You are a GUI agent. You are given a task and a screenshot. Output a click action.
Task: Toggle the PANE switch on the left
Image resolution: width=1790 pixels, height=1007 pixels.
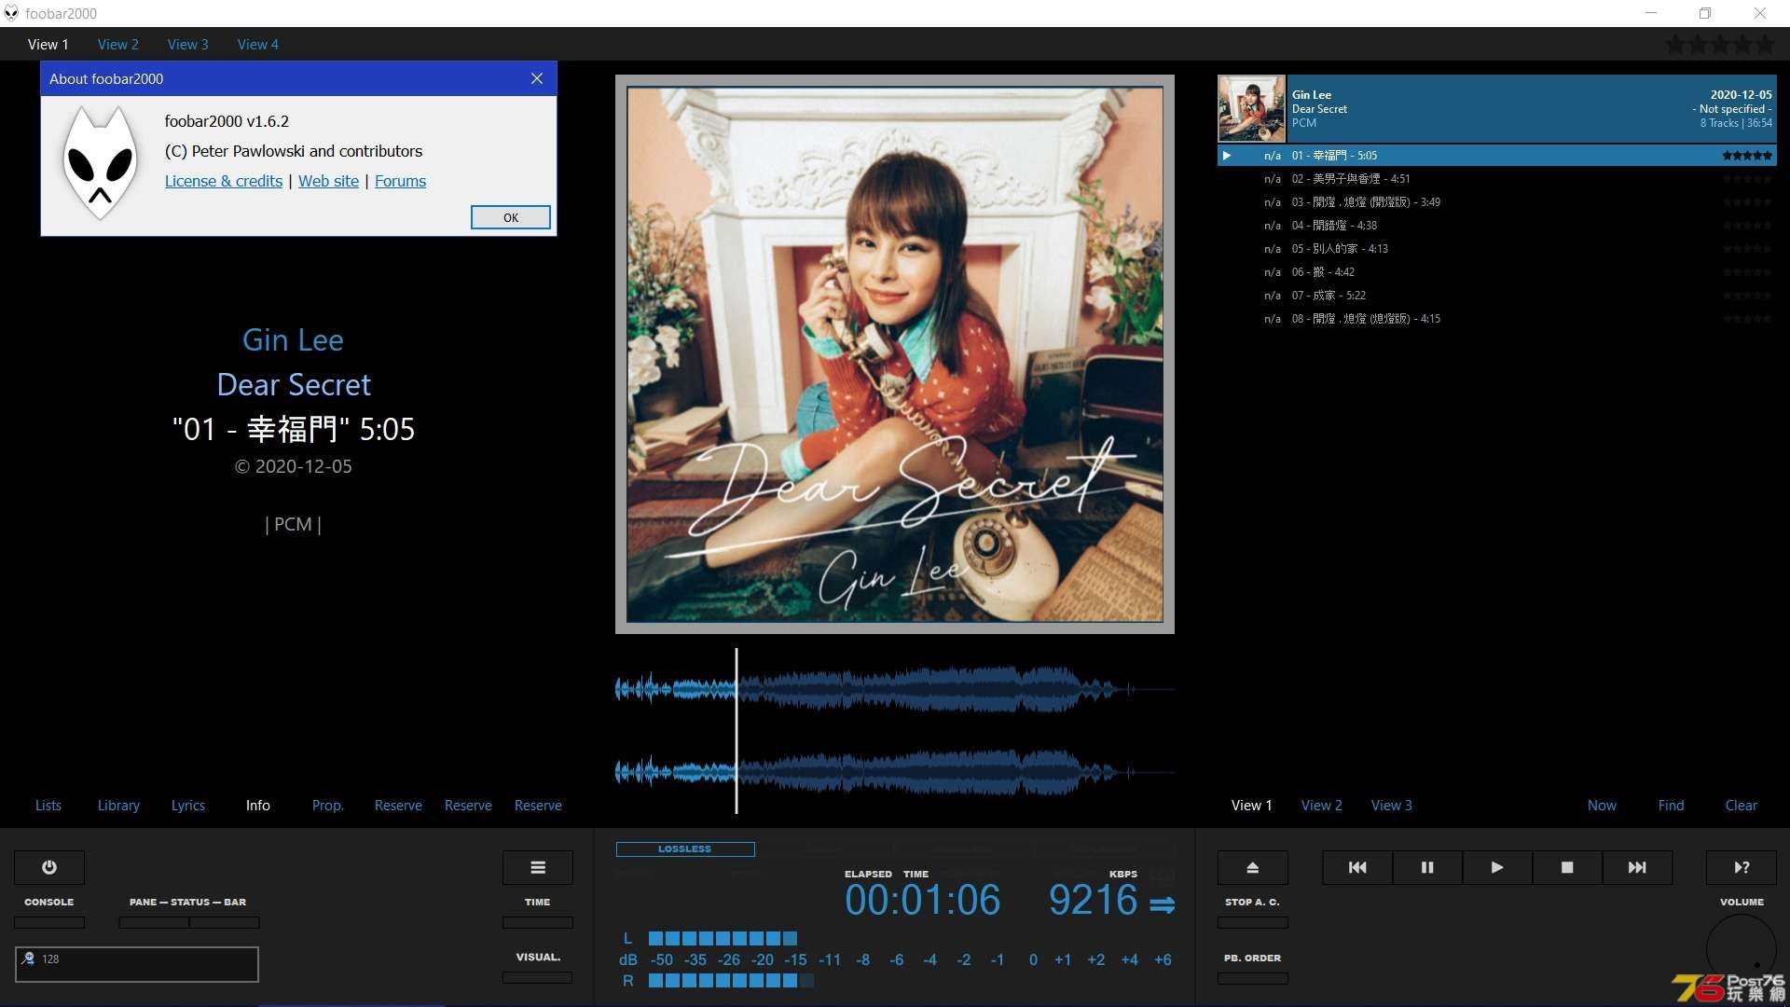pyautogui.click(x=154, y=922)
